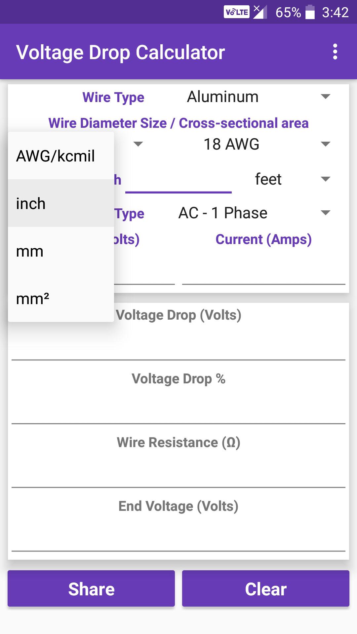Tap the Voltage Drop (Volts) result field
This screenshot has width=357, height=634.
[x=178, y=332]
